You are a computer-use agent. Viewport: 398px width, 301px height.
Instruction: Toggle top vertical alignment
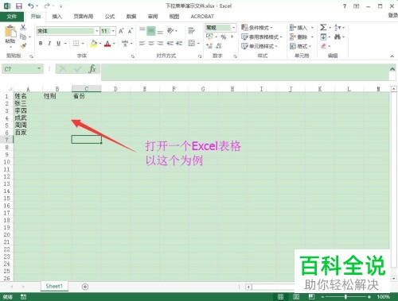tap(142, 29)
